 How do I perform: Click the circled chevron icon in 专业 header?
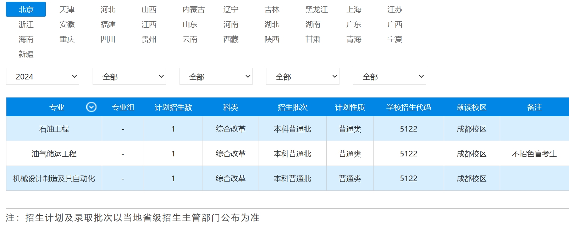[91, 107]
